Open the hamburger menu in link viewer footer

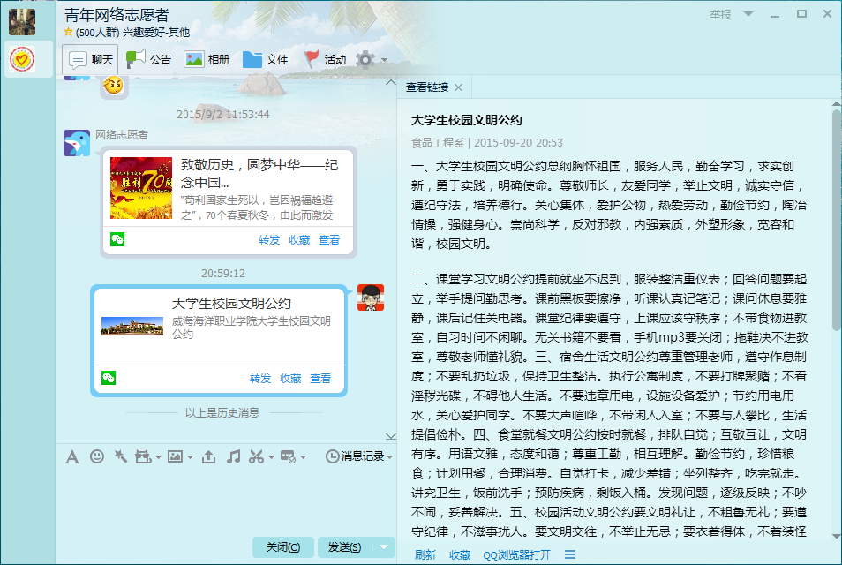pyautogui.click(x=570, y=554)
